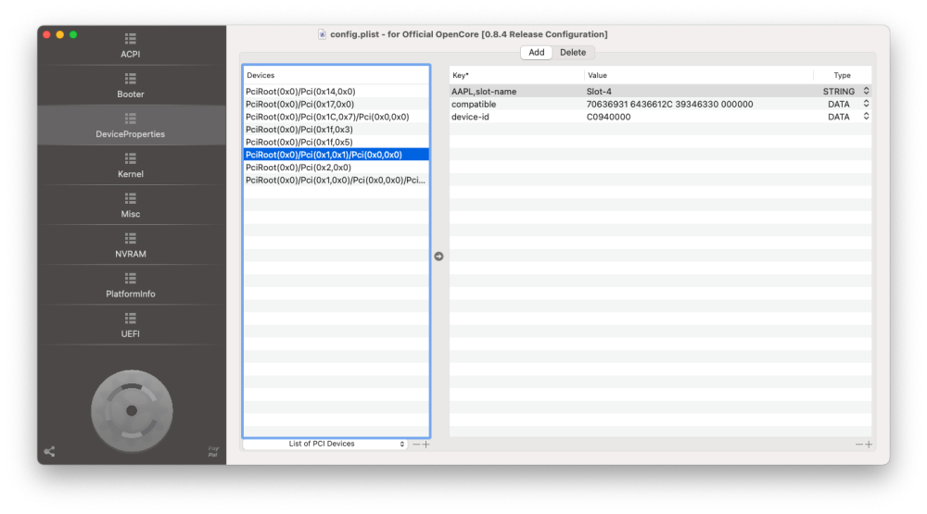
Task: Open the PlatformInfo section
Action: [x=131, y=285]
